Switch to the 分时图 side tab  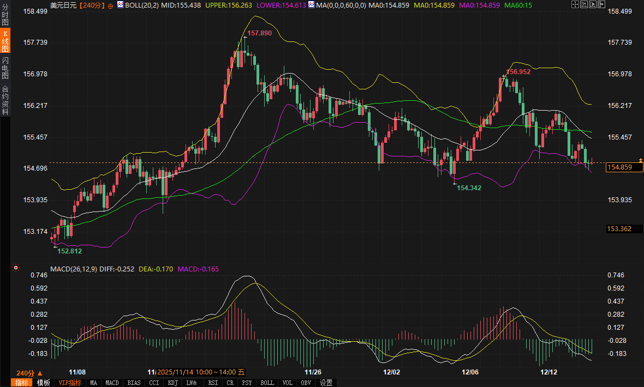coord(5,16)
